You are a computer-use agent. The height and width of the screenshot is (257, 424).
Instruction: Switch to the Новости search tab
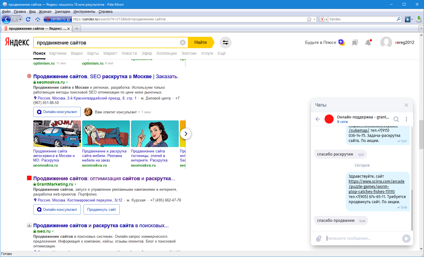point(129,53)
